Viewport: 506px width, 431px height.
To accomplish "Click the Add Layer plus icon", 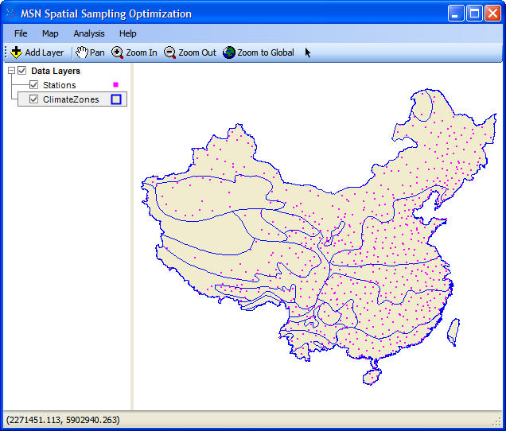I will [16, 52].
